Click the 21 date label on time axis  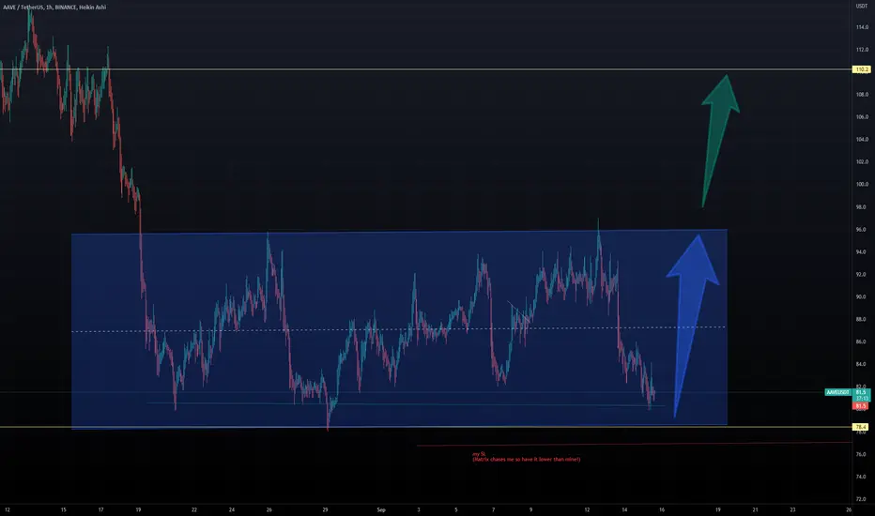coord(755,509)
